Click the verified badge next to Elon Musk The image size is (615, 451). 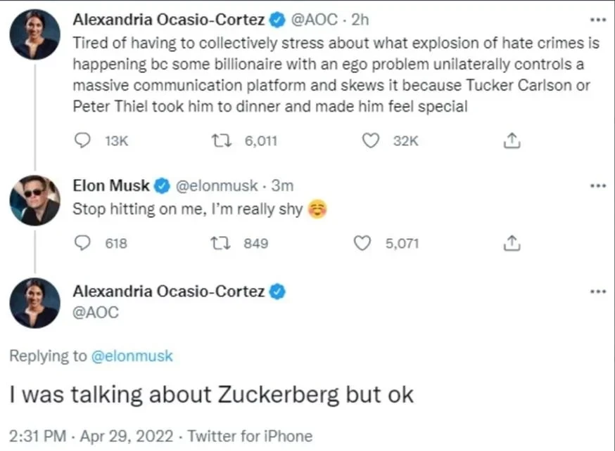(x=162, y=185)
